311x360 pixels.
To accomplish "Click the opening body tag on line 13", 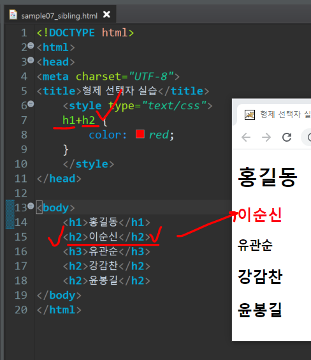I will tap(55, 208).
